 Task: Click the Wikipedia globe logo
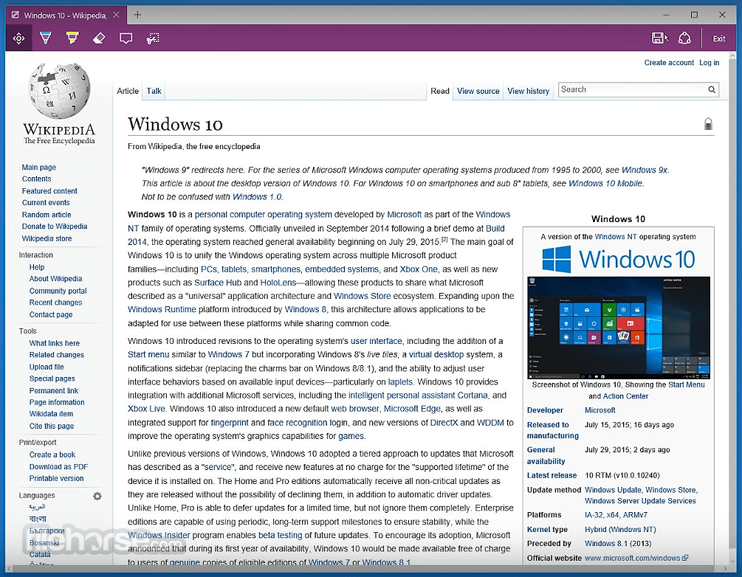pyautogui.click(x=60, y=91)
